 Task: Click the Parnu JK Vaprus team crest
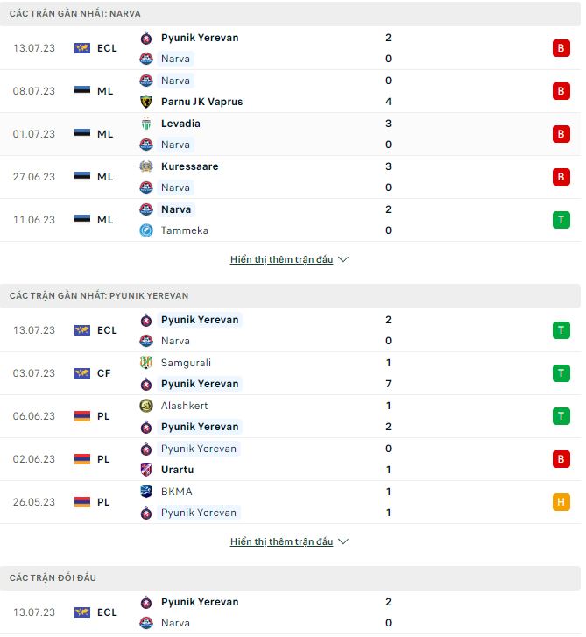tap(146, 102)
